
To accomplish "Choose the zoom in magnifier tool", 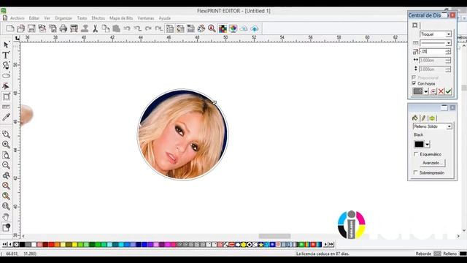I will pos(6,145).
